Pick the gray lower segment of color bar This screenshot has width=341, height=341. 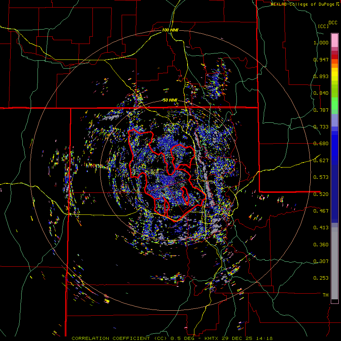[335, 263]
